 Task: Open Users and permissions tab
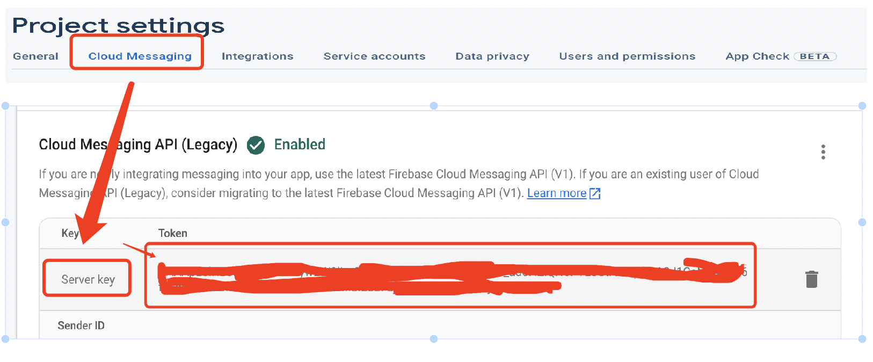click(x=627, y=56)
